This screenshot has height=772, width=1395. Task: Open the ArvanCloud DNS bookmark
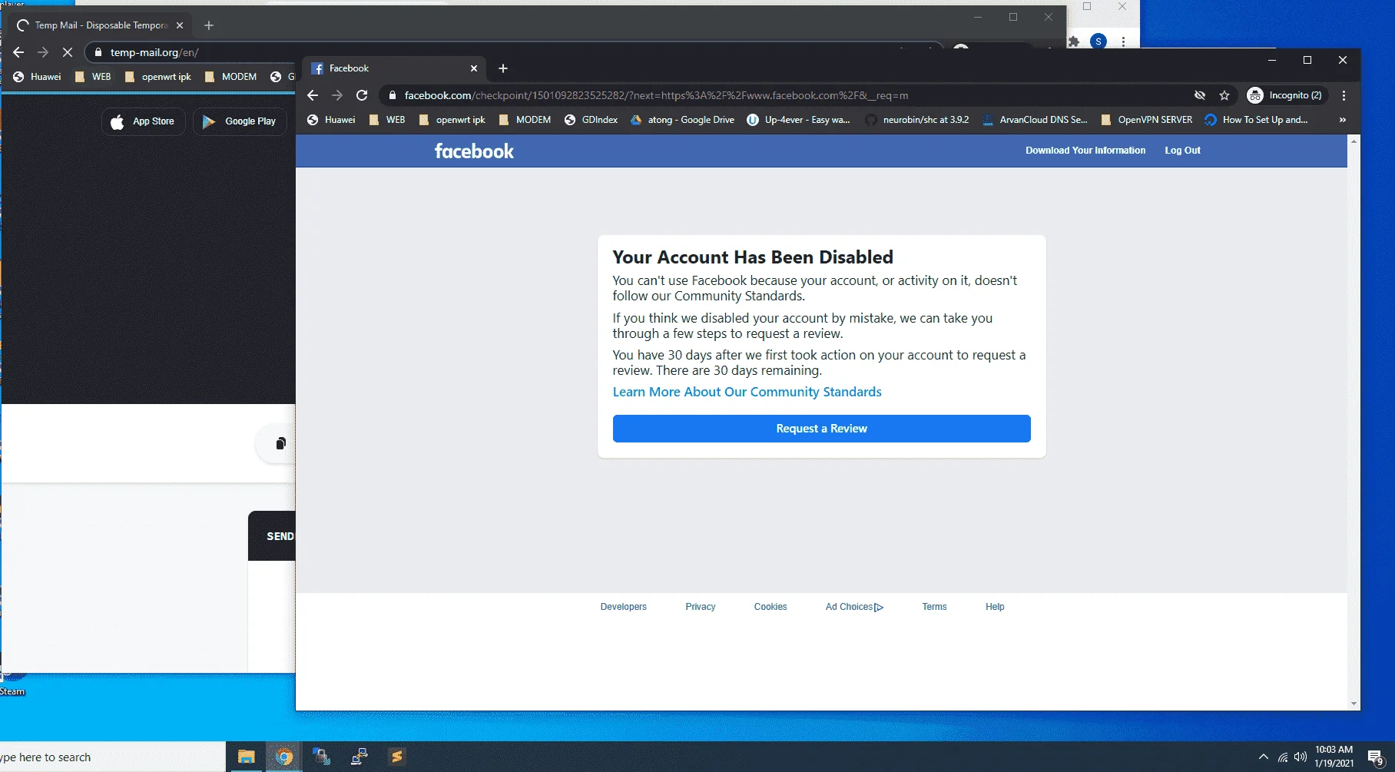click(1035, 120)
